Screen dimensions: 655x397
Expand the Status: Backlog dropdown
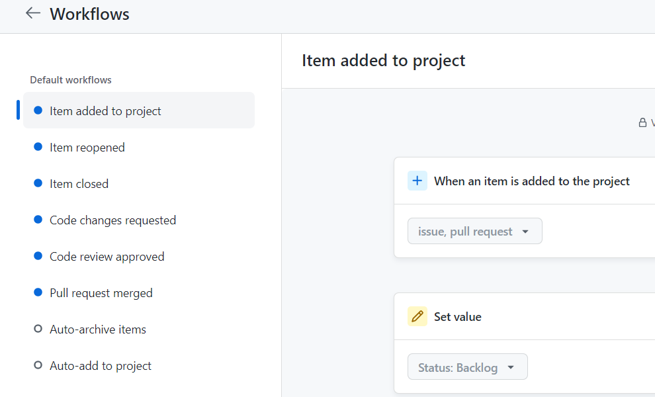[467, 367]
